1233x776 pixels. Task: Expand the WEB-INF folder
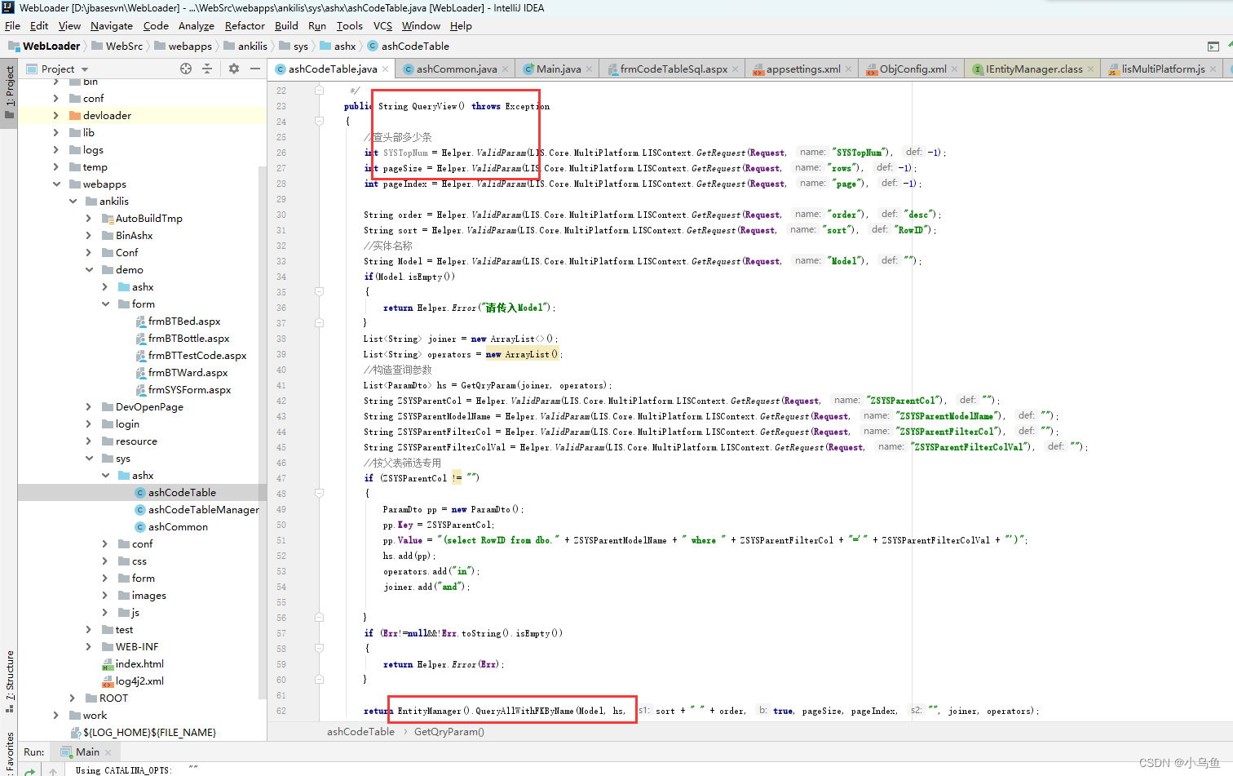89,647
